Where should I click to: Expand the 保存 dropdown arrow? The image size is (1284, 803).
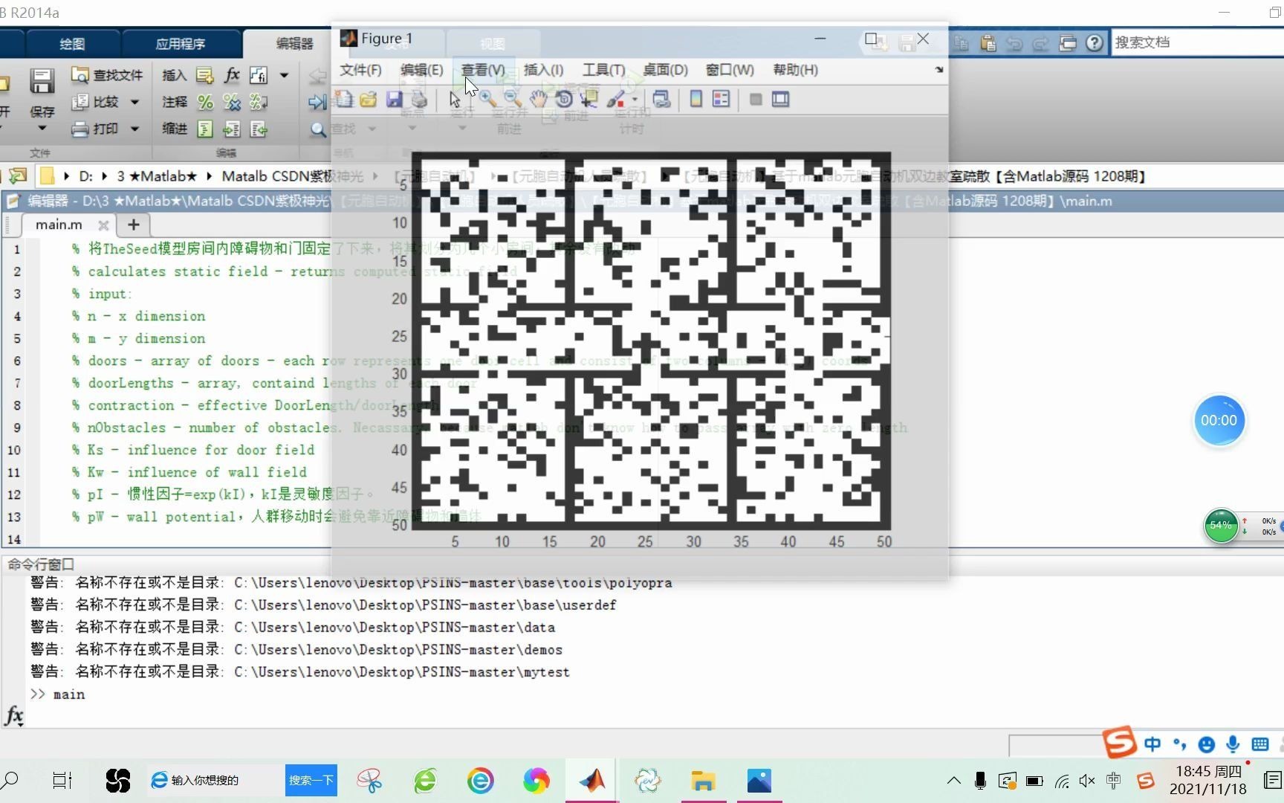[x=42, y=129]
